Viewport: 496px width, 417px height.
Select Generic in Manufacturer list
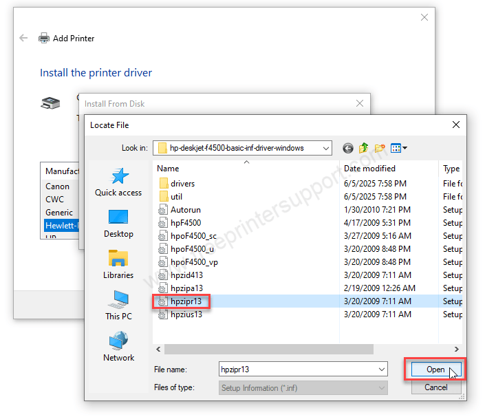tap(59, 213)
